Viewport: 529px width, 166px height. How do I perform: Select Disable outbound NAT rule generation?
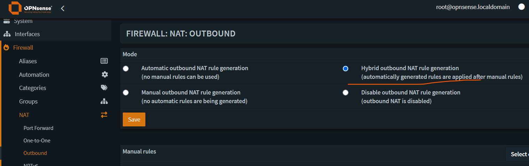(x=345, y=92)
